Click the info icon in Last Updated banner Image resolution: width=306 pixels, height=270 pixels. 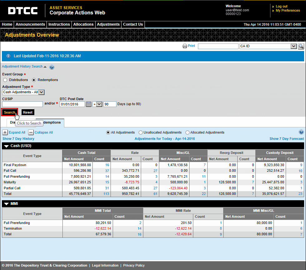pos(8,56)
